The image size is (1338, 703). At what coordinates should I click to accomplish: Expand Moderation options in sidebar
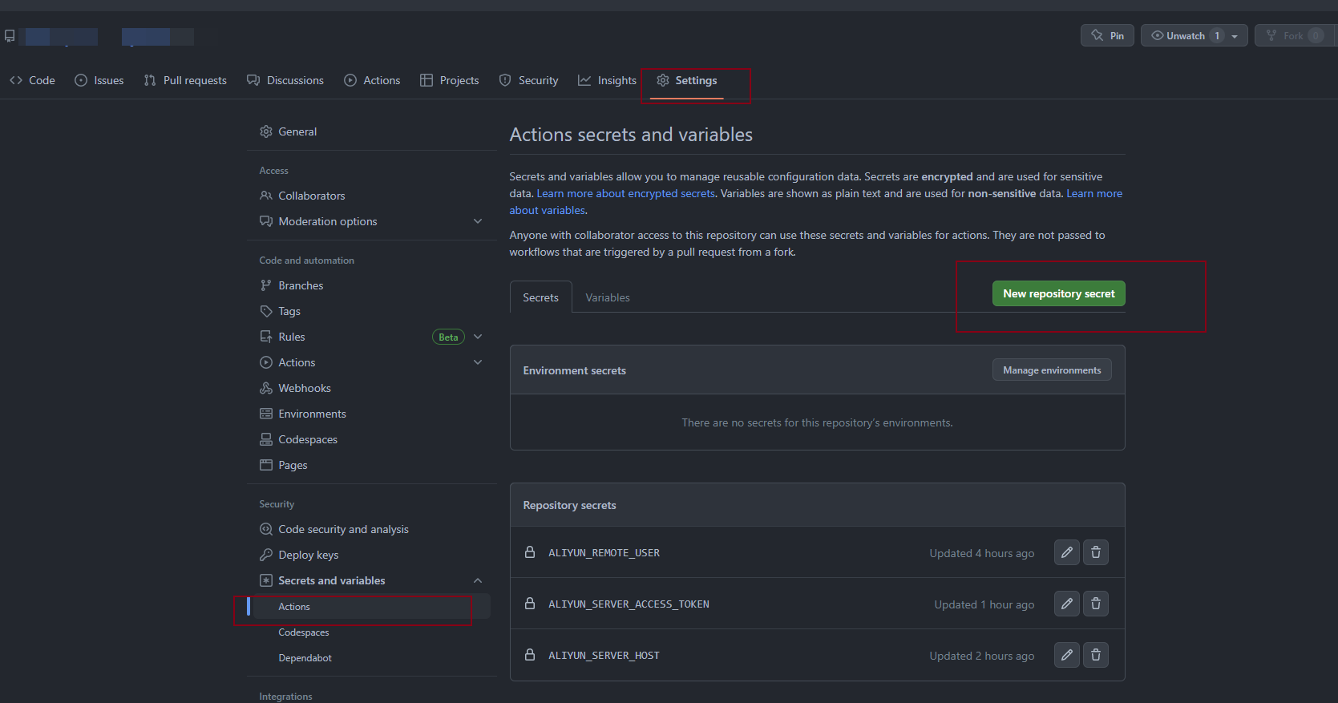click(478, 221)
